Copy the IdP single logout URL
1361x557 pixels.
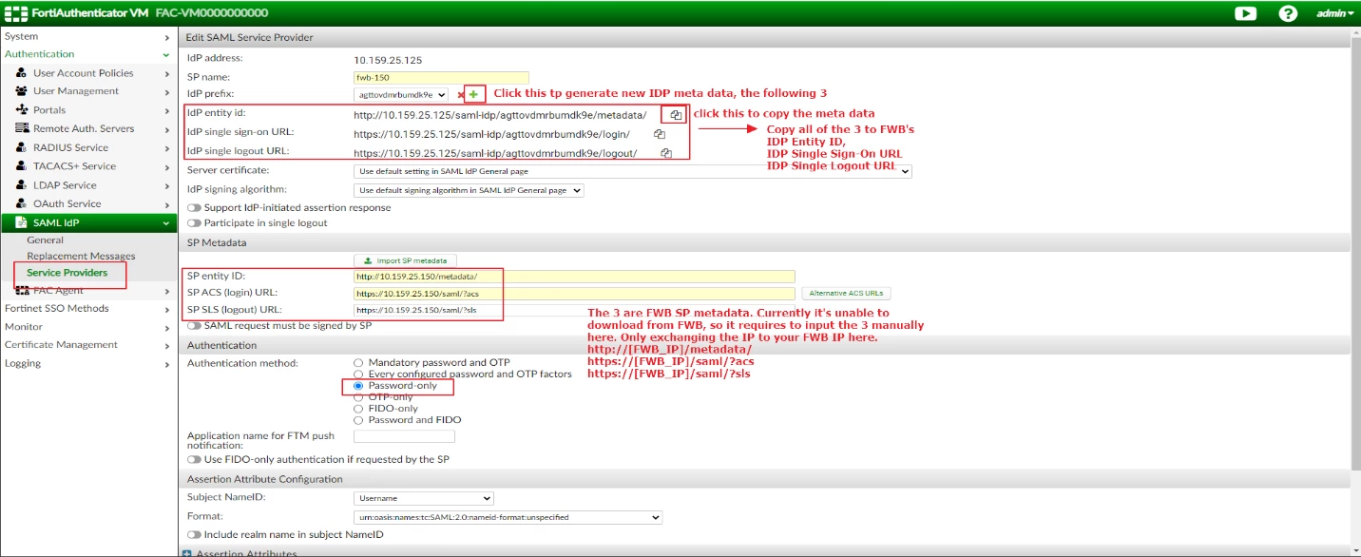tap(666, 152)
